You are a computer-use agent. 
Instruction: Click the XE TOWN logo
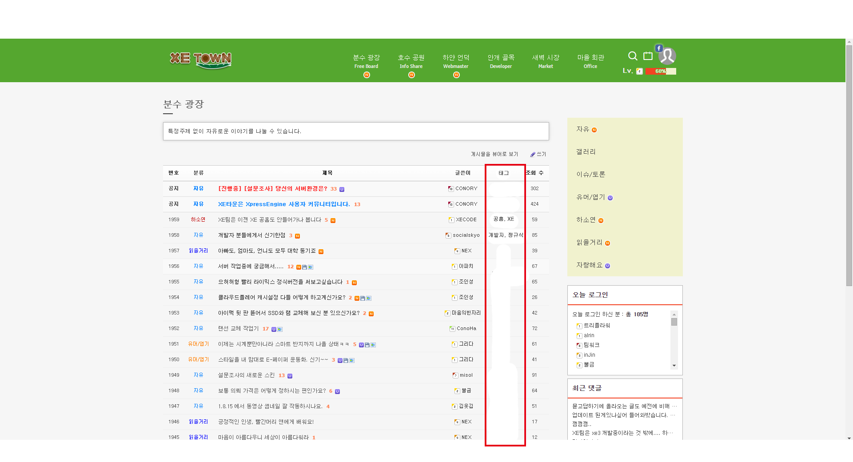(x=201, y=60)
